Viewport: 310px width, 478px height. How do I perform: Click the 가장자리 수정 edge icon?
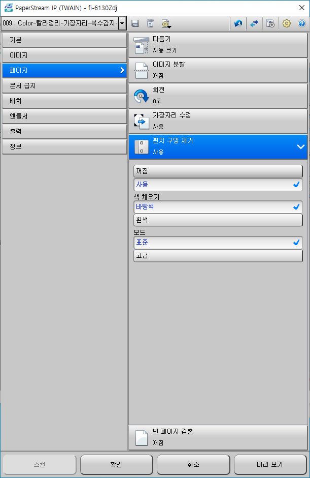141,122
